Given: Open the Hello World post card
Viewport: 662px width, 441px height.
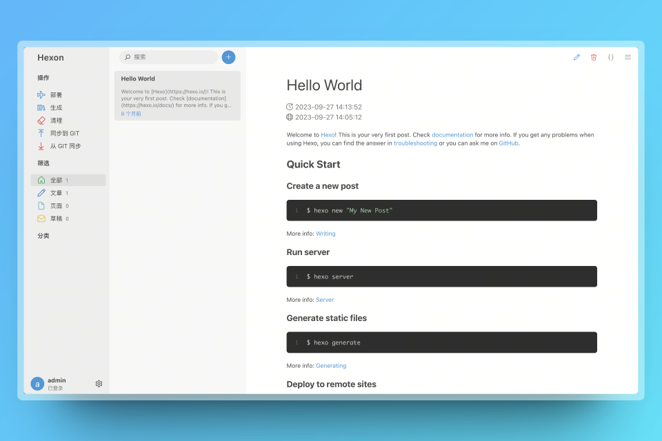Looking at the screenshot, I should click(x=177, y=96).
